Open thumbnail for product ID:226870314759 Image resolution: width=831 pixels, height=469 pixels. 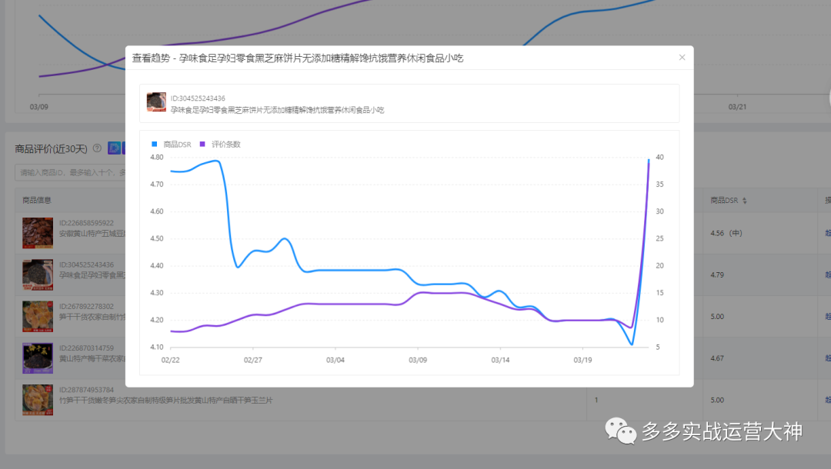tap(38, 358)
